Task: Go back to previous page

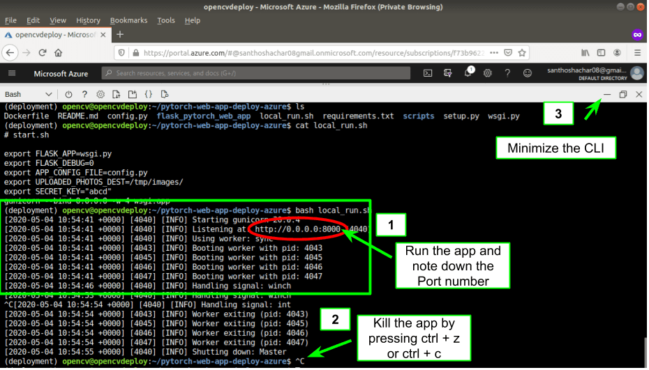Action: point(10,53)
